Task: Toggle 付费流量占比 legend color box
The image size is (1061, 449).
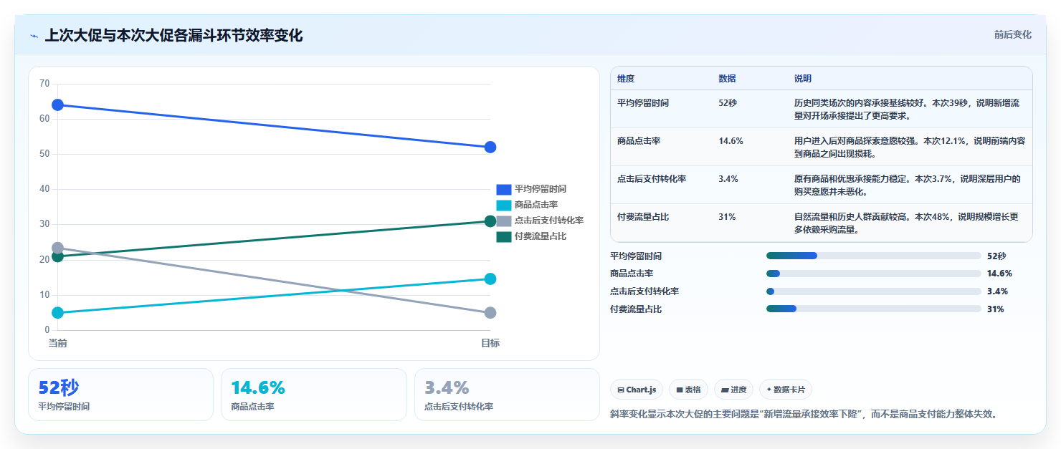Action: pyautogui.click(x=504, y=236)
